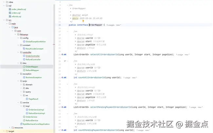This screenshot has height=133, width=213.
Task: Collapse the vo package
Action: (21, 95)
